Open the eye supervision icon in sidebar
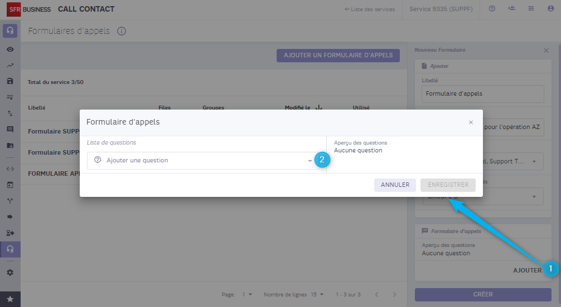Screen dimensions: 561x307 tap(10, 49)
